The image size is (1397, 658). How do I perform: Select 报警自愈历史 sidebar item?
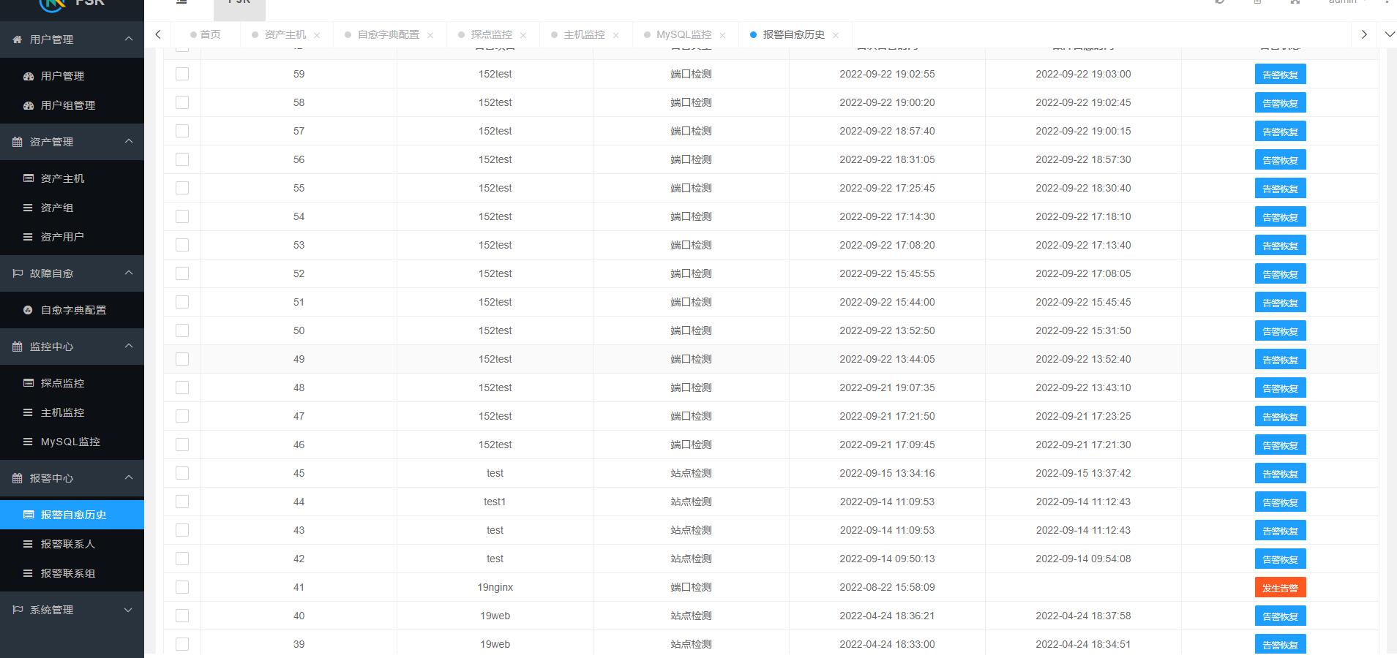[72, 515]
